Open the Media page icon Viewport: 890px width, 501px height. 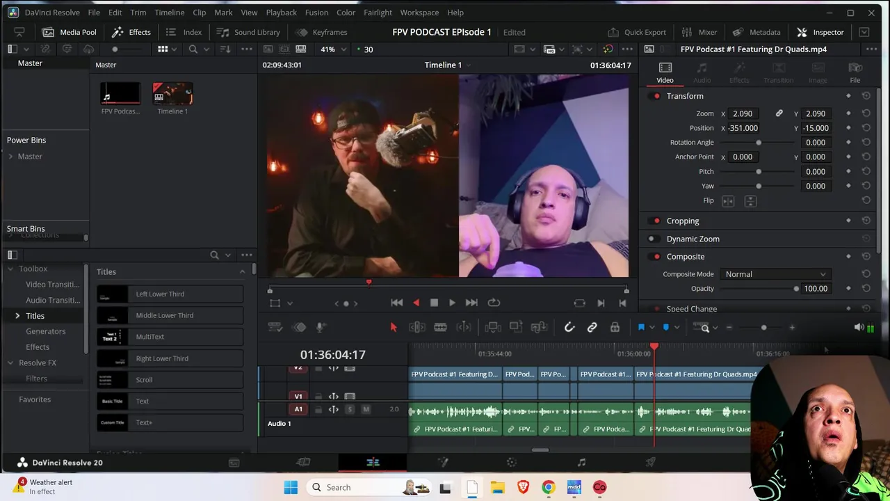pos(234,462)
